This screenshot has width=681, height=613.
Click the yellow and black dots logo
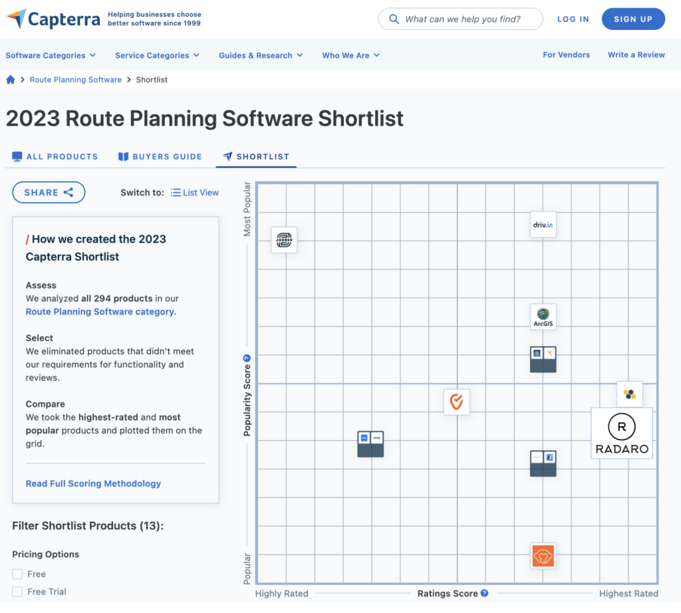(630, 394)
